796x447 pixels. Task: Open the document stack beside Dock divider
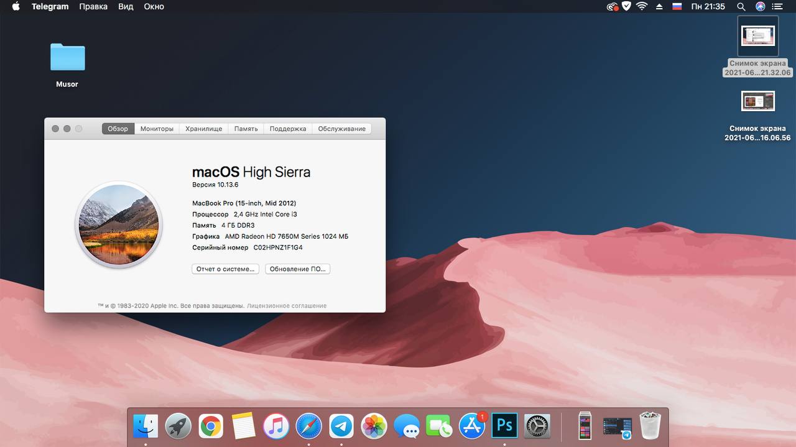point(585,426)
